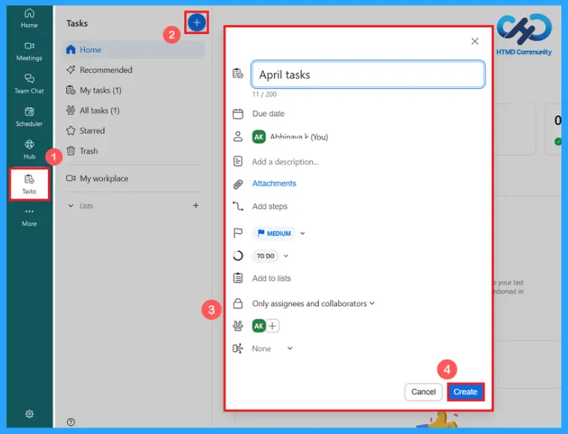Open Team Chat in the navigation bar
Image resolution: width=568 pixels, height=434 pixels.
pos(29,84)
